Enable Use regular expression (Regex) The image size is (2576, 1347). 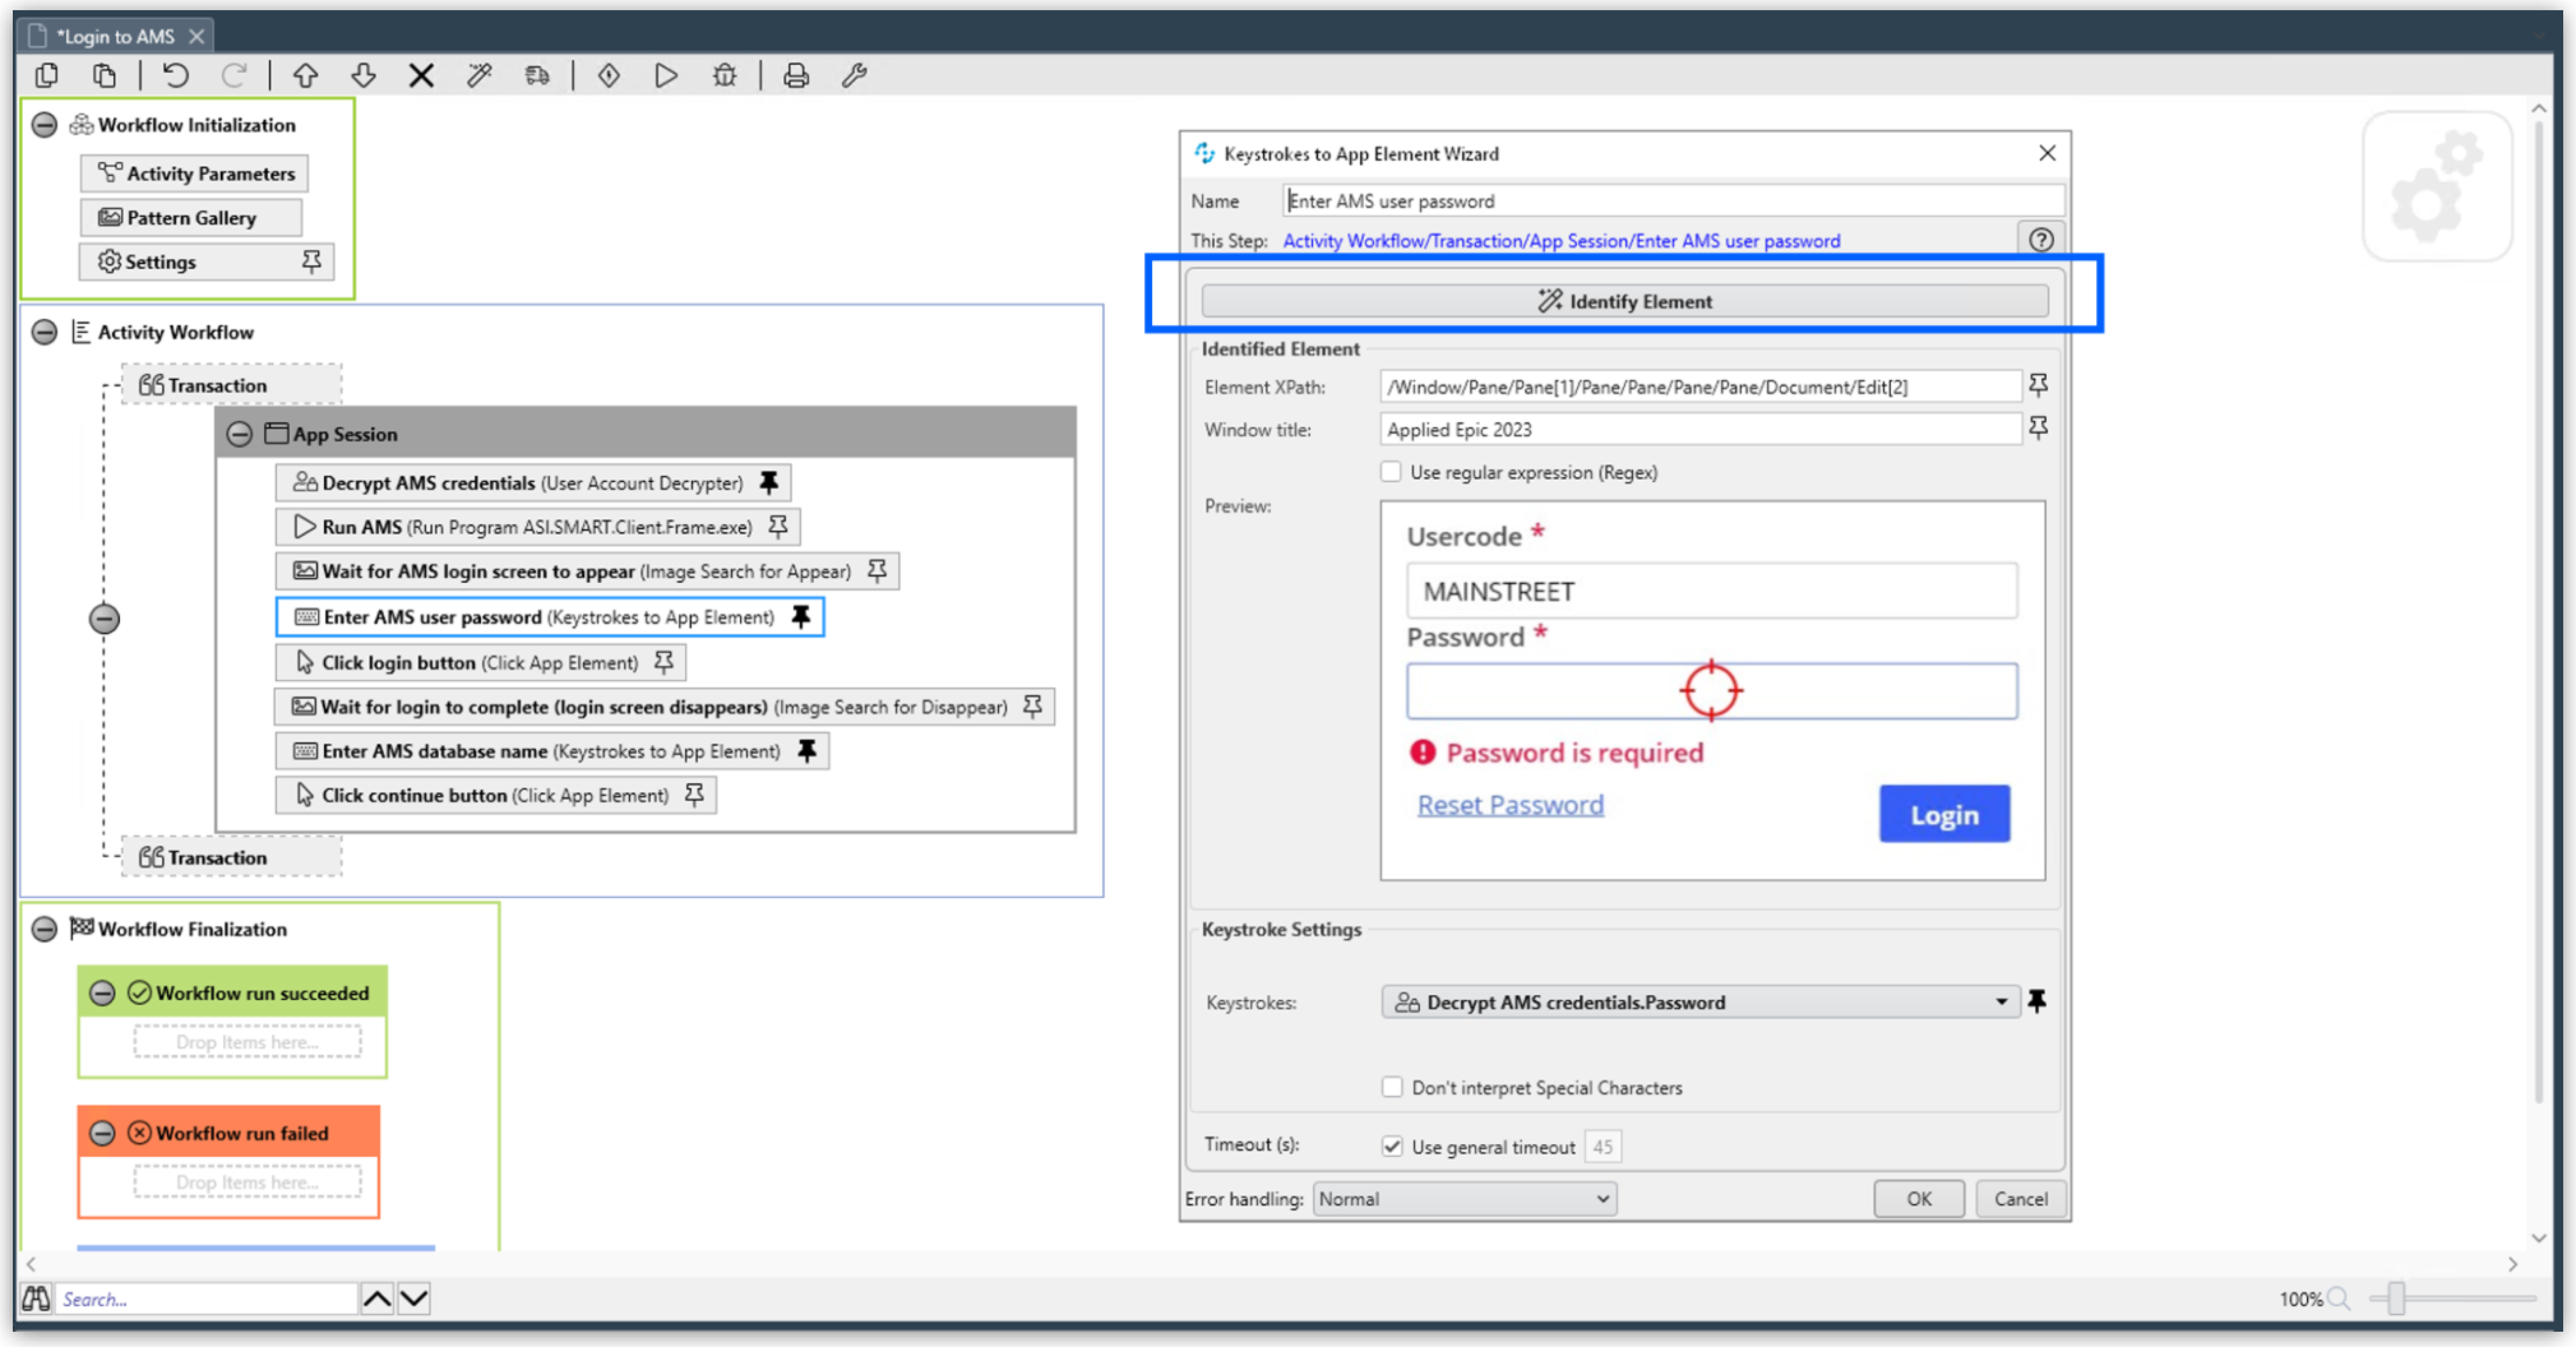(1390, 471)
